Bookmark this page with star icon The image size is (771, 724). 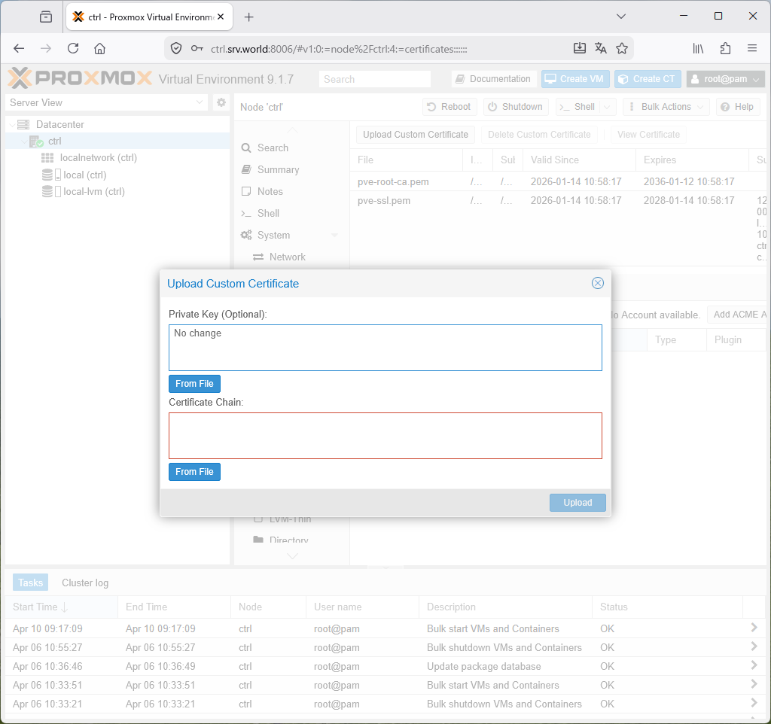coord(622,48)
